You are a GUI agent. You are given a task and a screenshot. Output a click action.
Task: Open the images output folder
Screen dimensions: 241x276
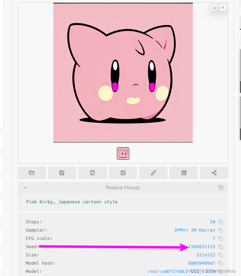(32, 173)
